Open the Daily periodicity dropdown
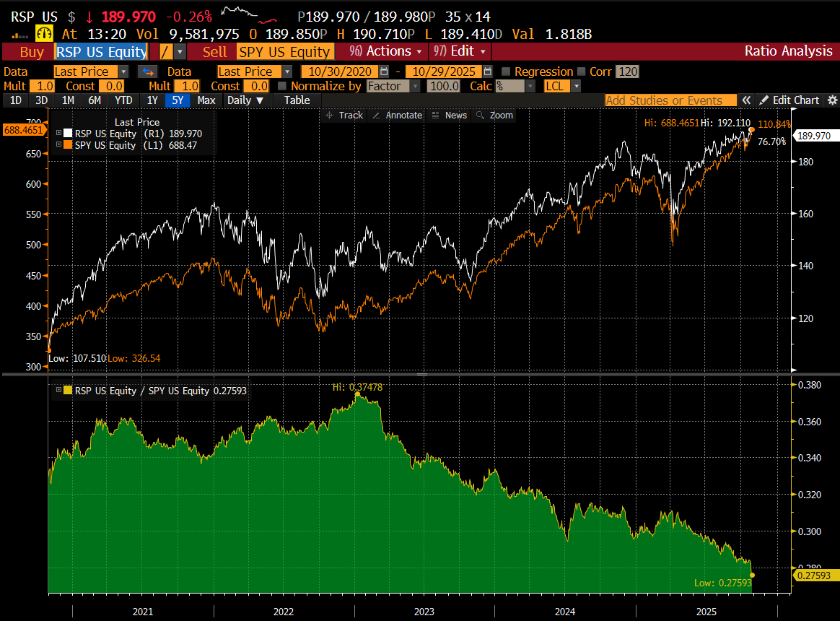The image size is (840, 621). coord(245,100)
